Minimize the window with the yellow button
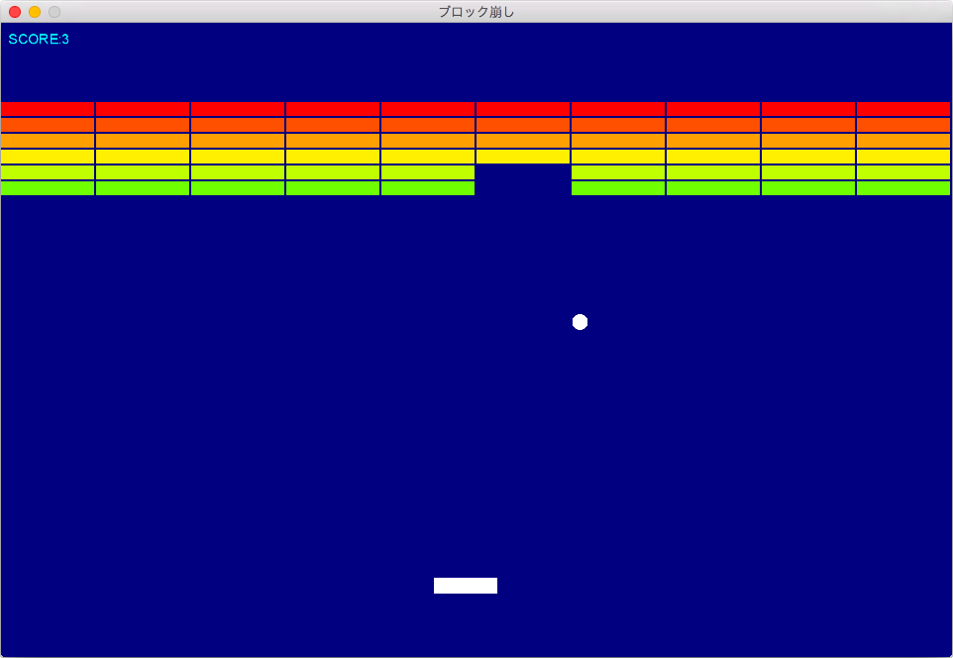This screenshot has height=658, width=953. pos(35,12)
